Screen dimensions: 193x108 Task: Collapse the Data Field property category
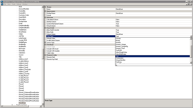pyautogui.click(x=45, y=28)
